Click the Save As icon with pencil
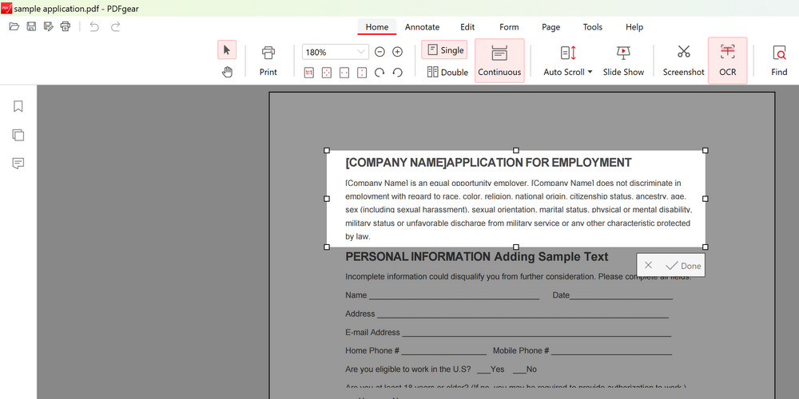 [x=49, y=26]
